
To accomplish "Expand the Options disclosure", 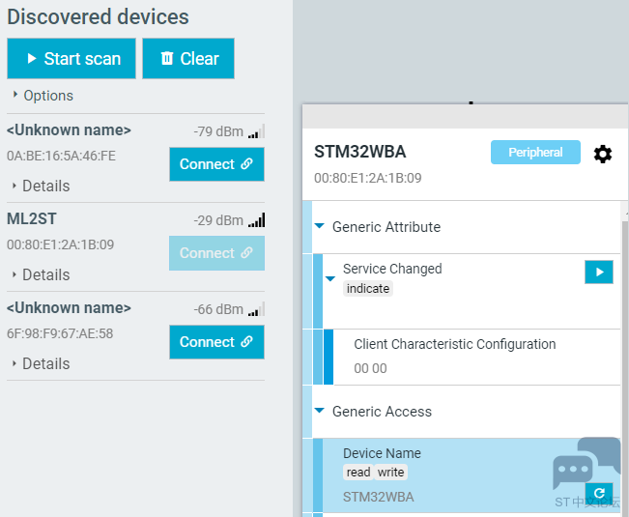I will click(x=43, y=96).
